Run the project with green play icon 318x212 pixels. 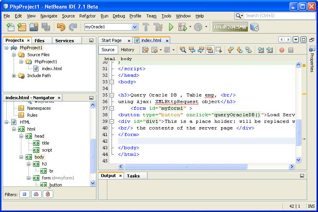(171, 27)
